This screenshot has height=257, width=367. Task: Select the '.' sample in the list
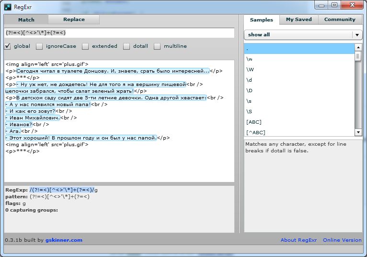click(299, 49)
